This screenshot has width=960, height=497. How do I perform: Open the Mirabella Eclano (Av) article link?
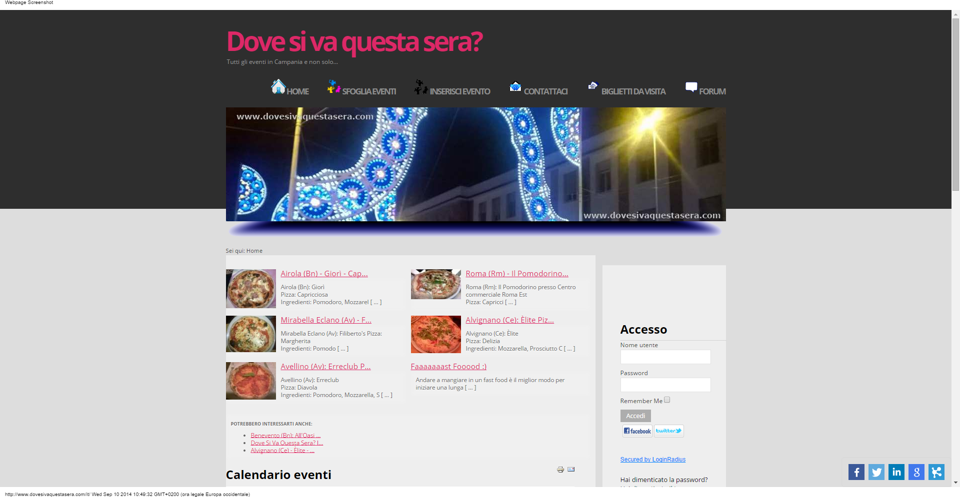click(x=326, y=320)
